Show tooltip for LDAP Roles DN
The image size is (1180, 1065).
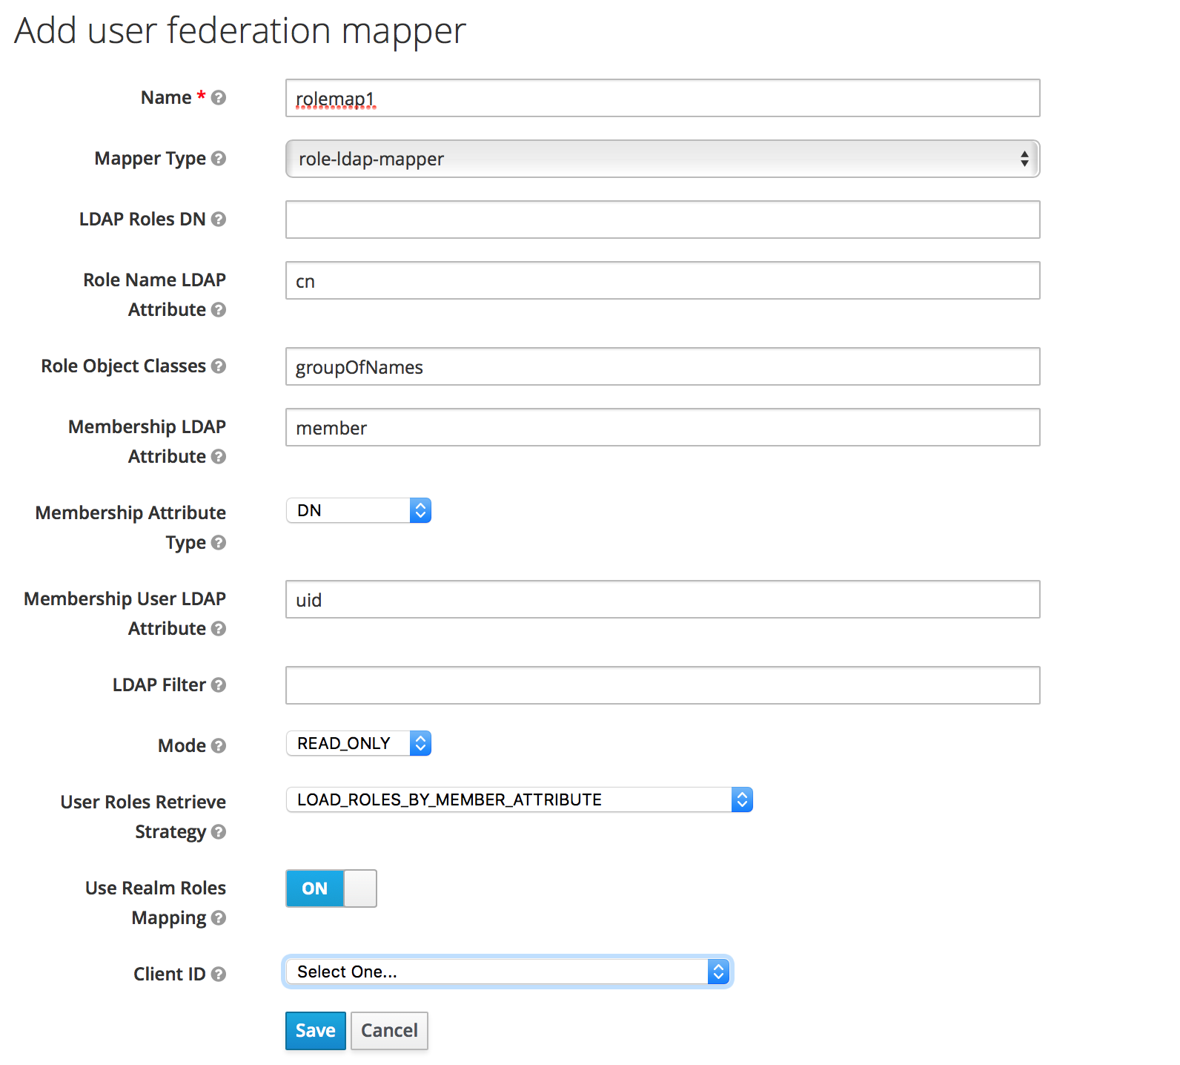click(x=218, y=220)
